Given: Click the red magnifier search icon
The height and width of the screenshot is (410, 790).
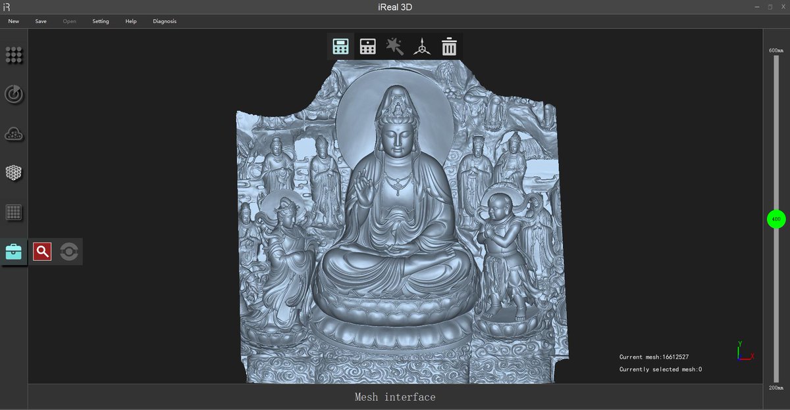Looking at the screenshot, I should pos(42,251).
